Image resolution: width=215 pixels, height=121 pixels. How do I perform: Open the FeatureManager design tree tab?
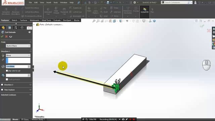3,28
